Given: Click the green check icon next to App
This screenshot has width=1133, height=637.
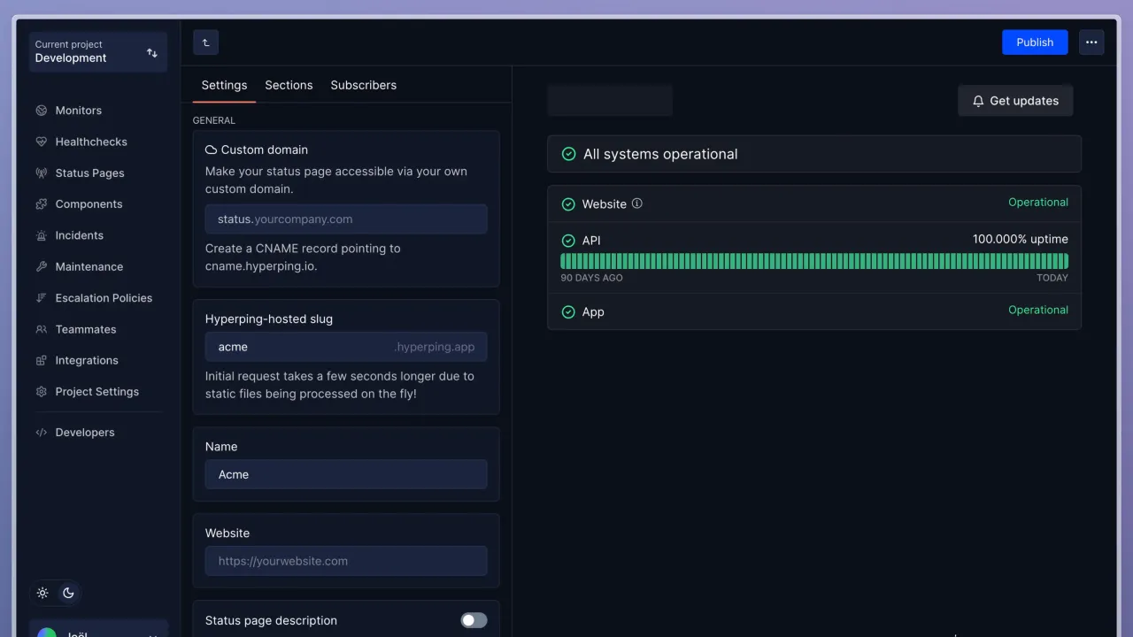Looking at the screenshot, I should [x=568, y=312].
